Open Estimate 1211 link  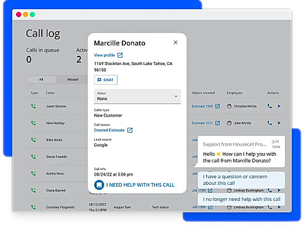tap(202, 123)
